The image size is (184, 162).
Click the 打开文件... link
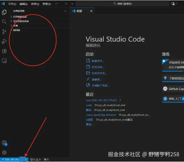[x=98, y=67]
